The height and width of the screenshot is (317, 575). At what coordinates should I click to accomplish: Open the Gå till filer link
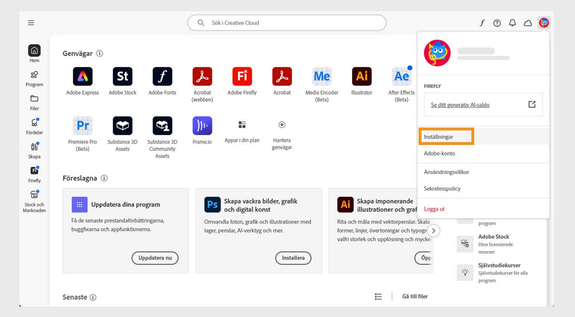pos(415,296)
